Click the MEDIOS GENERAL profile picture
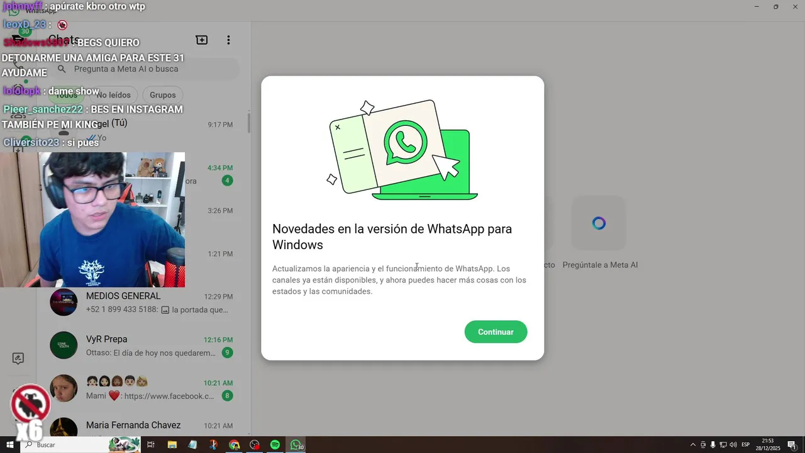The width and height of the screenshot is (805, 453). click(64, 303)
